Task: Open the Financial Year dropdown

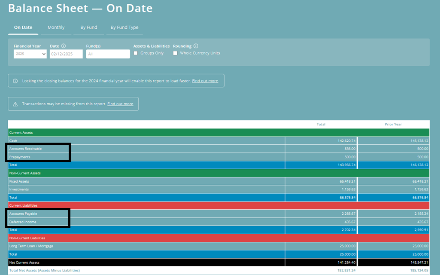Action: 30,54
